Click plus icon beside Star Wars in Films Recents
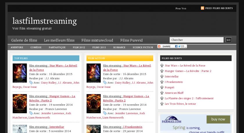 tap(162, 66)
